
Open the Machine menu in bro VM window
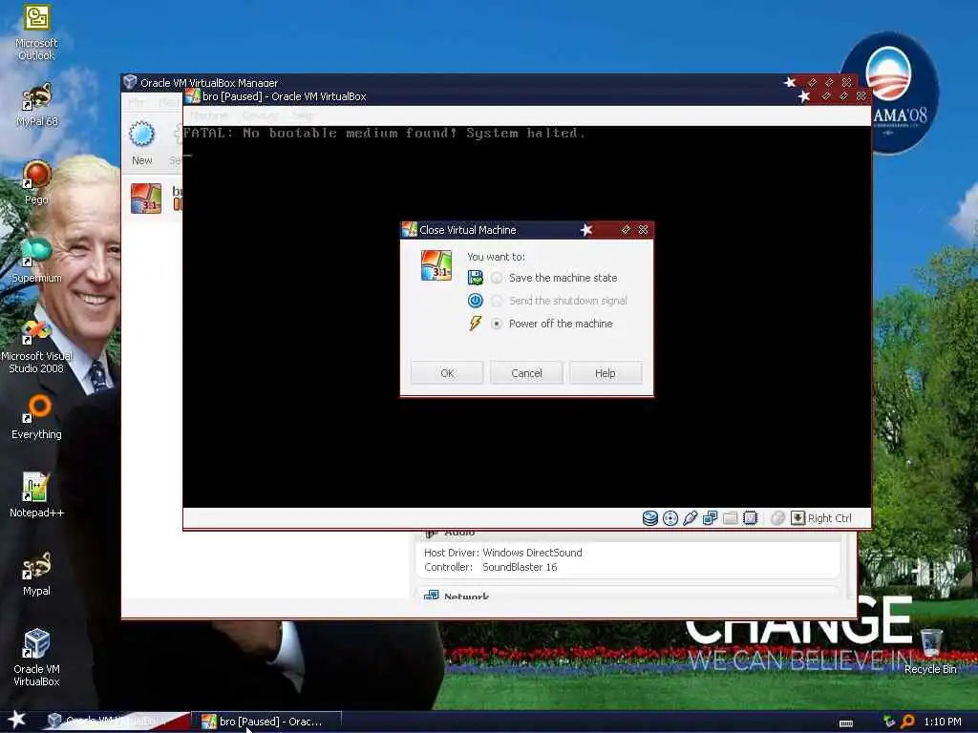pyautogui.click(x=209, y=115)
